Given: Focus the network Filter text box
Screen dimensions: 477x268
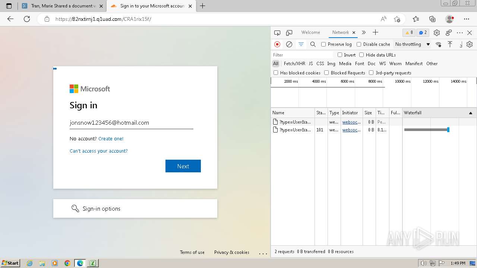Looking at the screenshot, I should (303, 55).
